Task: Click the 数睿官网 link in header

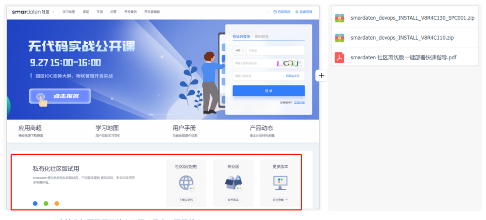Action: click(304, 12)
